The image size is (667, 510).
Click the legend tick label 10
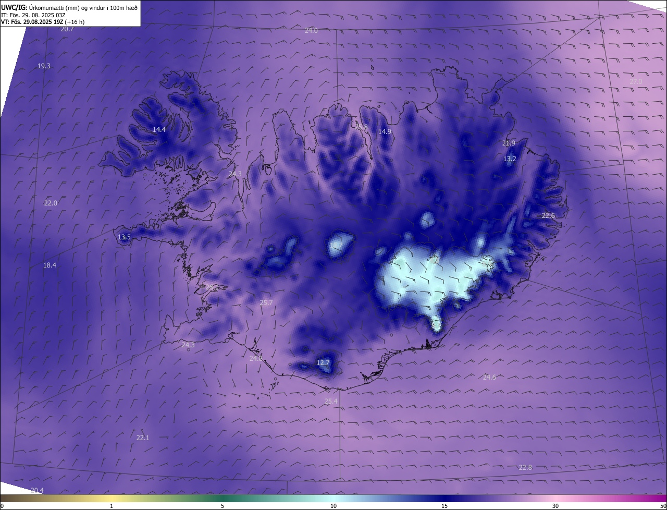(333, 506)
